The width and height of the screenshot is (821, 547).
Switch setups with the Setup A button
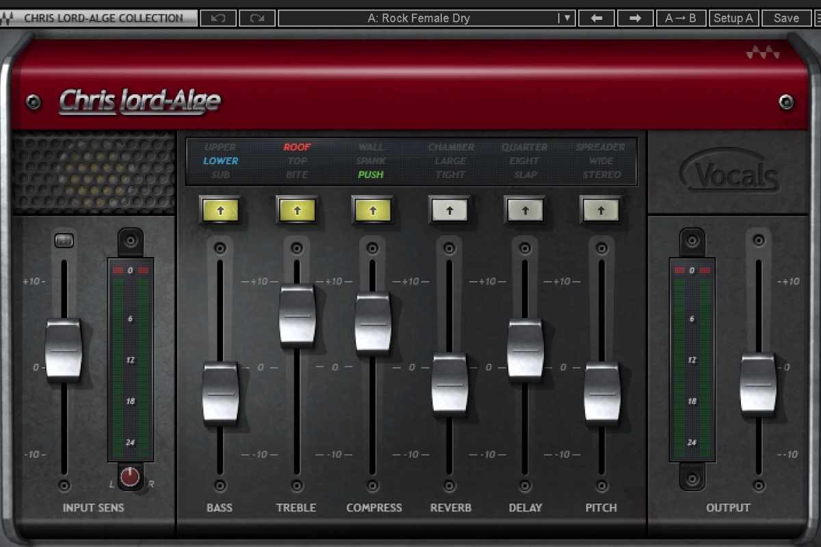coord(733,18)
